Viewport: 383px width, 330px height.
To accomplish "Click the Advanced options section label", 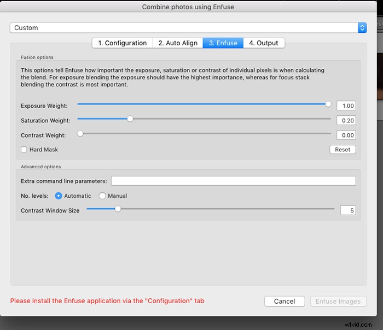I will 41,167.
